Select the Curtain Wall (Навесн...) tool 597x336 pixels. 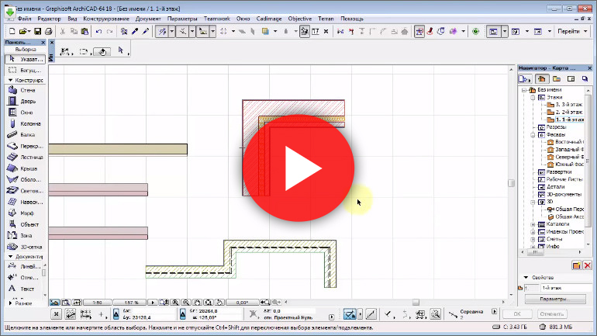[x=25, y=202]
